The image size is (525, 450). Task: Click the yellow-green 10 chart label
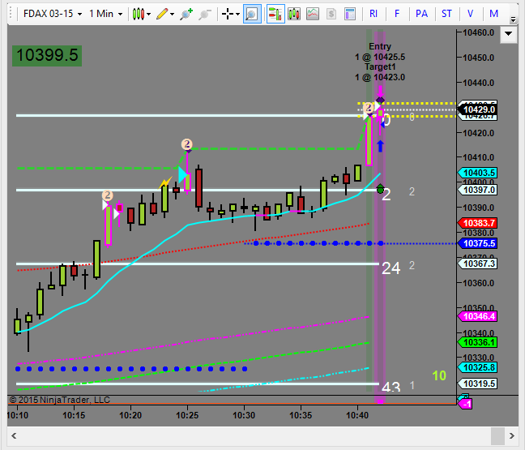(x=439, y=376)
